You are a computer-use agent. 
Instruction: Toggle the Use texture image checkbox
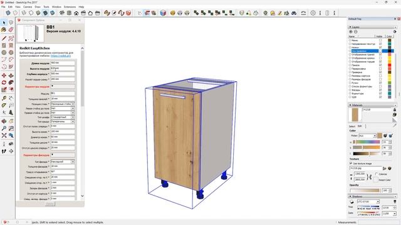click(351, 163)
